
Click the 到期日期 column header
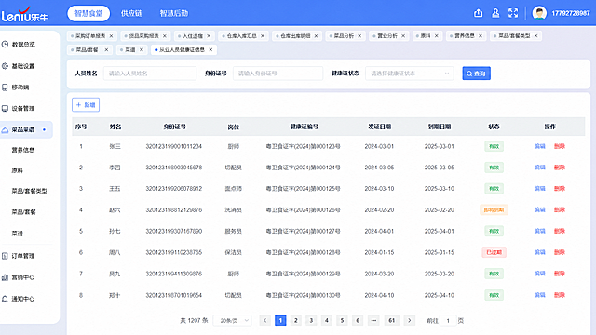point(440,127)
